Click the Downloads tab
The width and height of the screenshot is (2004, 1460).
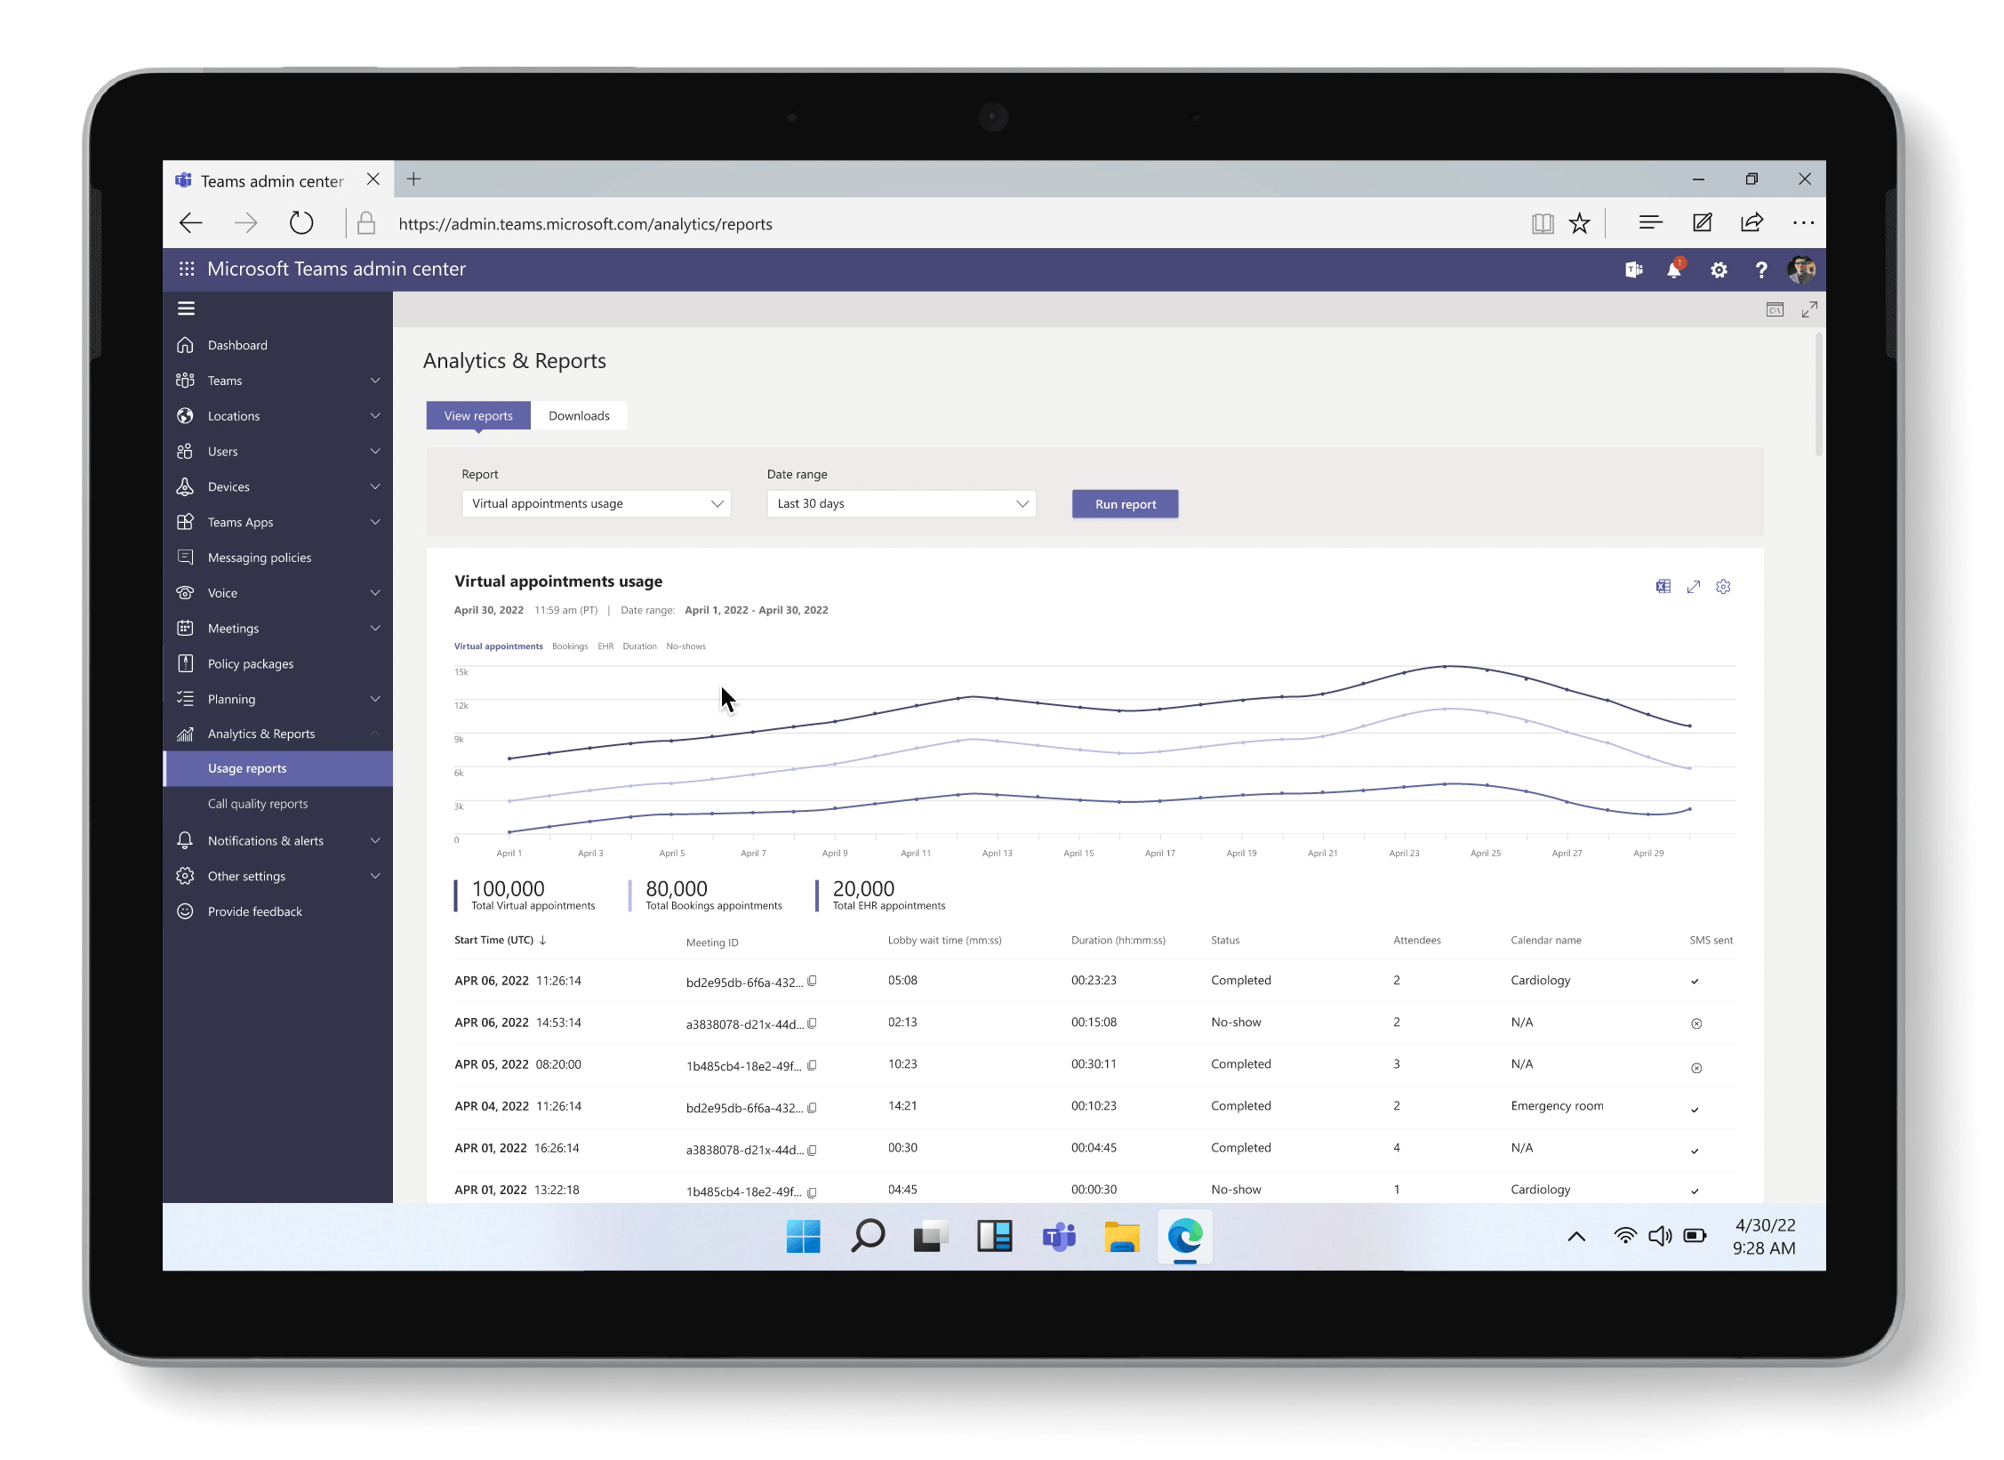[x=577, y=415]
